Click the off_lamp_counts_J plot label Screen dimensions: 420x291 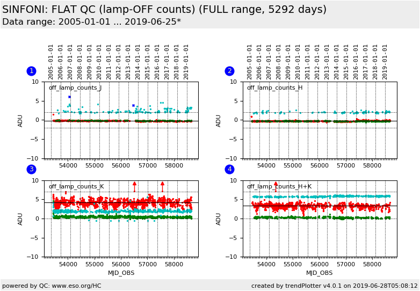75,88
